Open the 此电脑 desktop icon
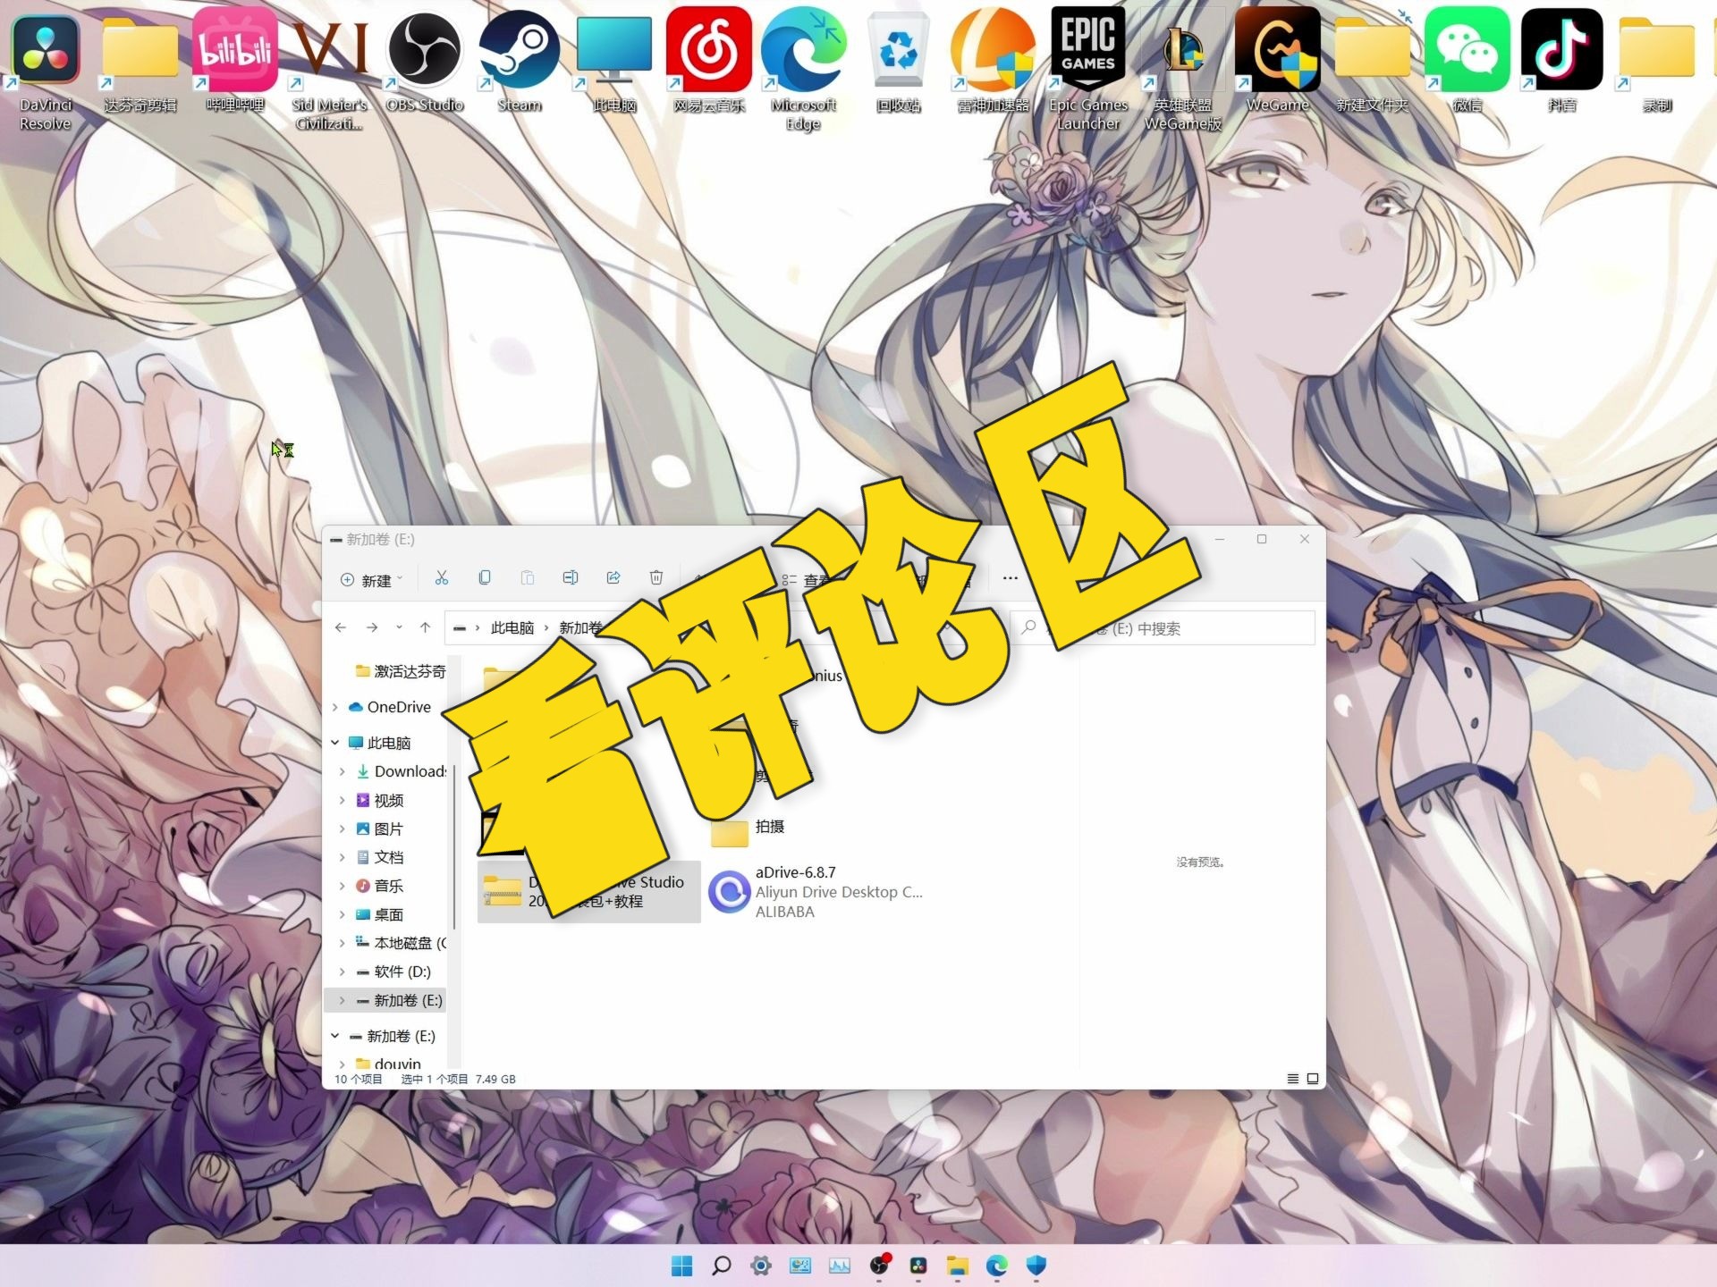 (x=614, y=63)
